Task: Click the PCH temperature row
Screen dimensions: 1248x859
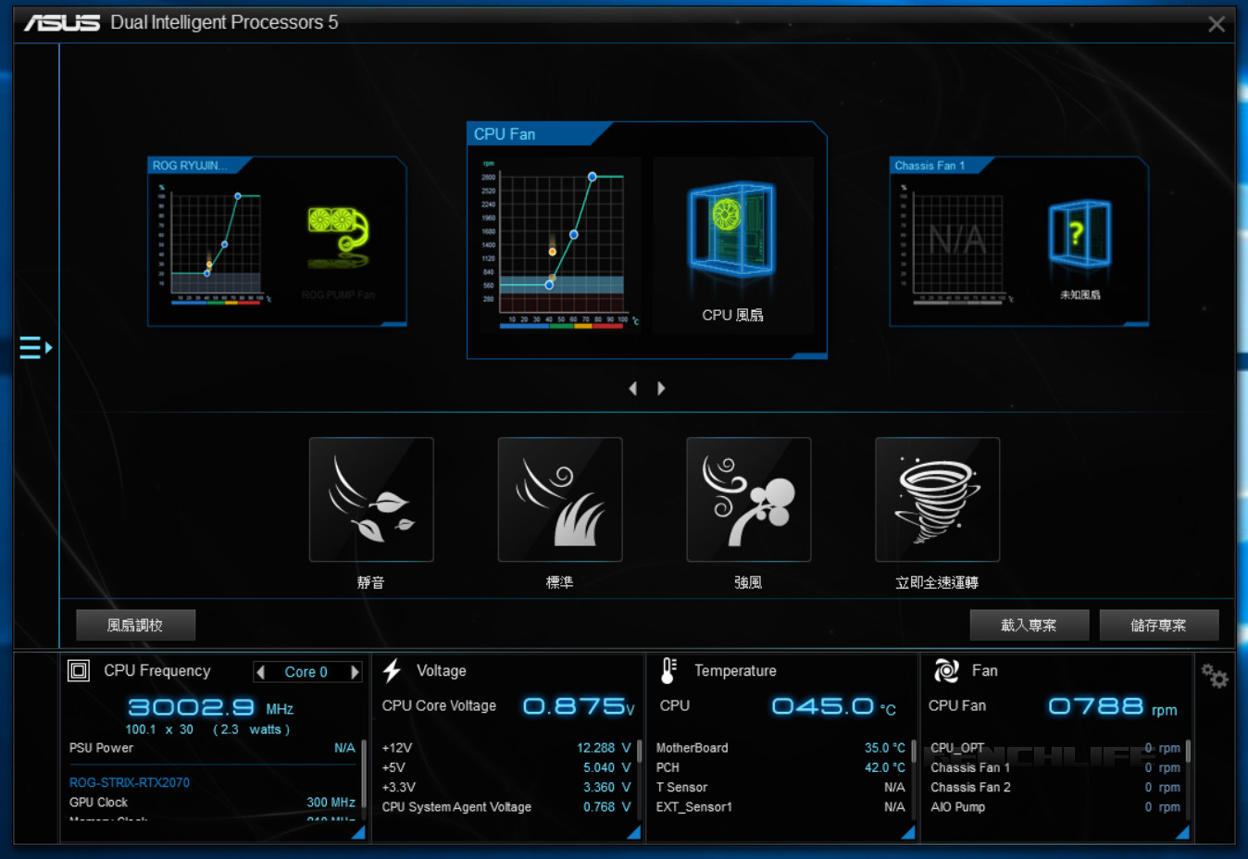Action: coord(780,767)
